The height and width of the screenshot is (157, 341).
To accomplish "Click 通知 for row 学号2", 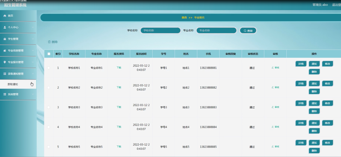I will tap(314, 83).
